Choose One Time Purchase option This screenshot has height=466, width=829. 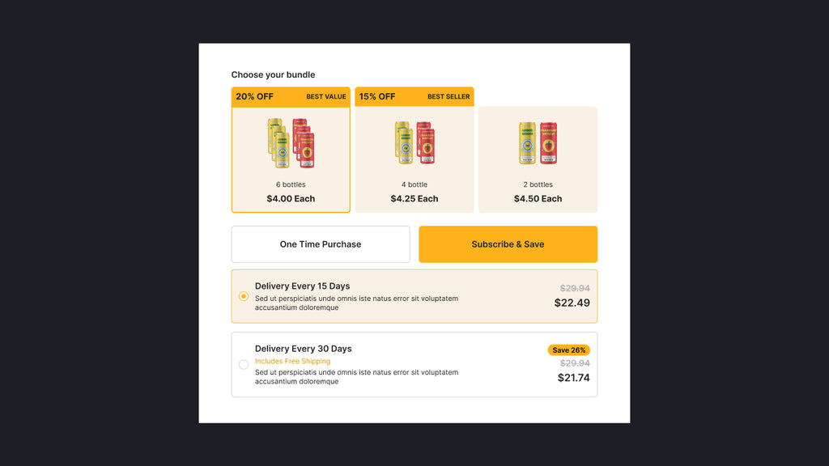click(321, 244)
